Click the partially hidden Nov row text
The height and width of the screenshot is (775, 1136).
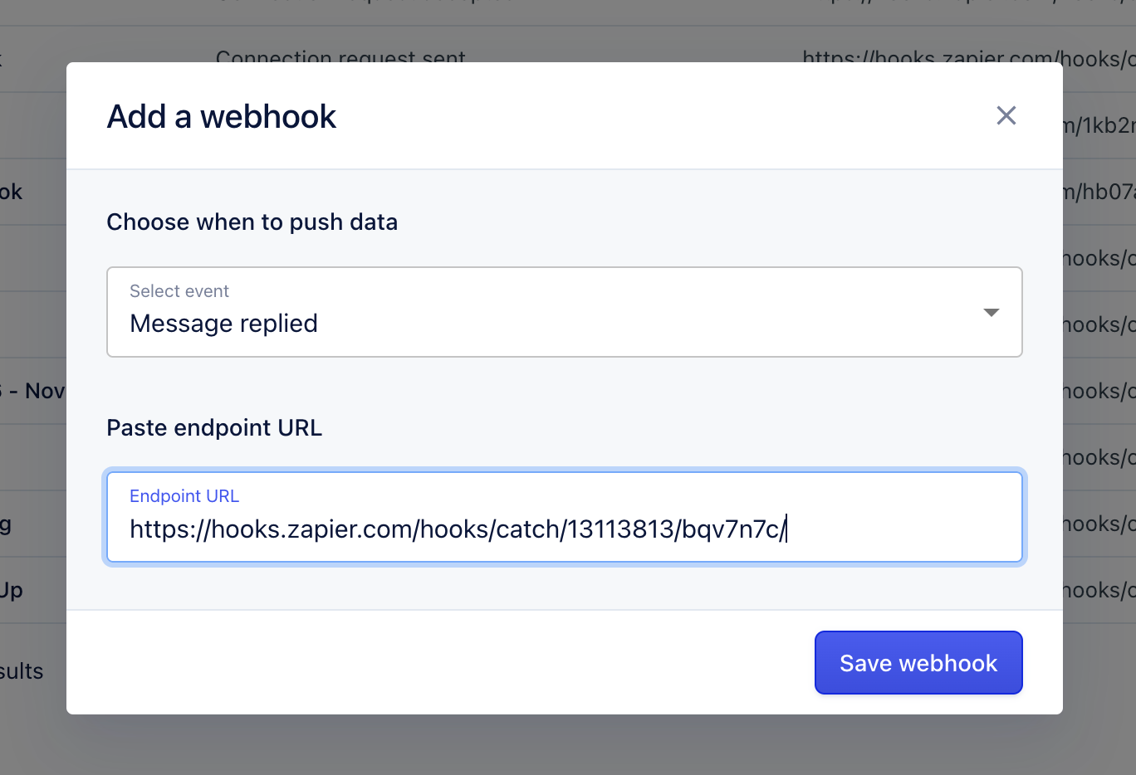pyautogui.click(x=32, y=391)
